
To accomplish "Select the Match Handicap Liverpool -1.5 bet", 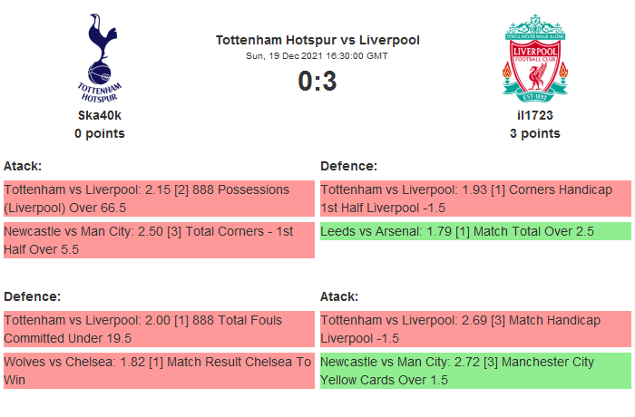I will (x=474, y=329).
